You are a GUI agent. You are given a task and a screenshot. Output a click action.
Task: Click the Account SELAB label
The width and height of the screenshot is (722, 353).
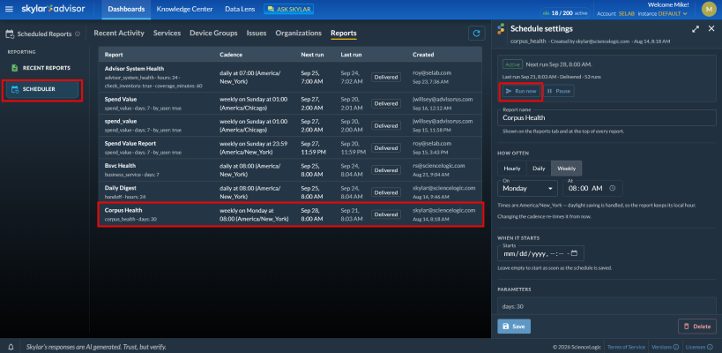(x=615, y=13)
